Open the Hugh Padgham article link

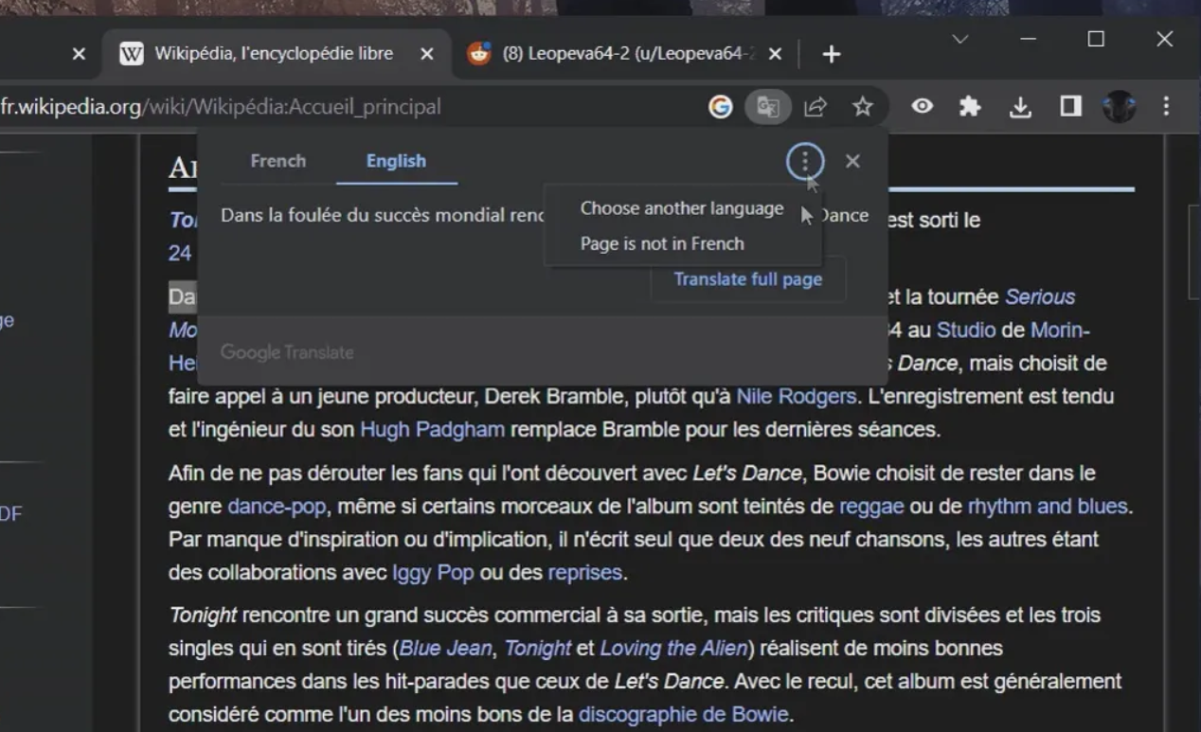click(x=432, y=430)
